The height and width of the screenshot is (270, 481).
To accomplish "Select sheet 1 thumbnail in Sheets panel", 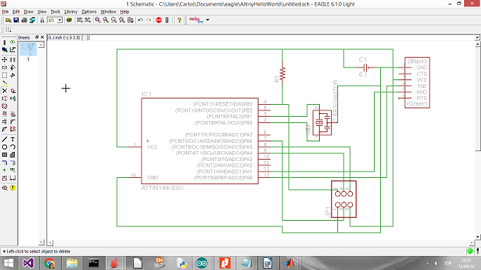I will tap(28, 49).
